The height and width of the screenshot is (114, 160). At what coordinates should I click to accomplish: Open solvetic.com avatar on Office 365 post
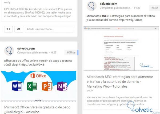pyautogui.click(x=9, y=51)
